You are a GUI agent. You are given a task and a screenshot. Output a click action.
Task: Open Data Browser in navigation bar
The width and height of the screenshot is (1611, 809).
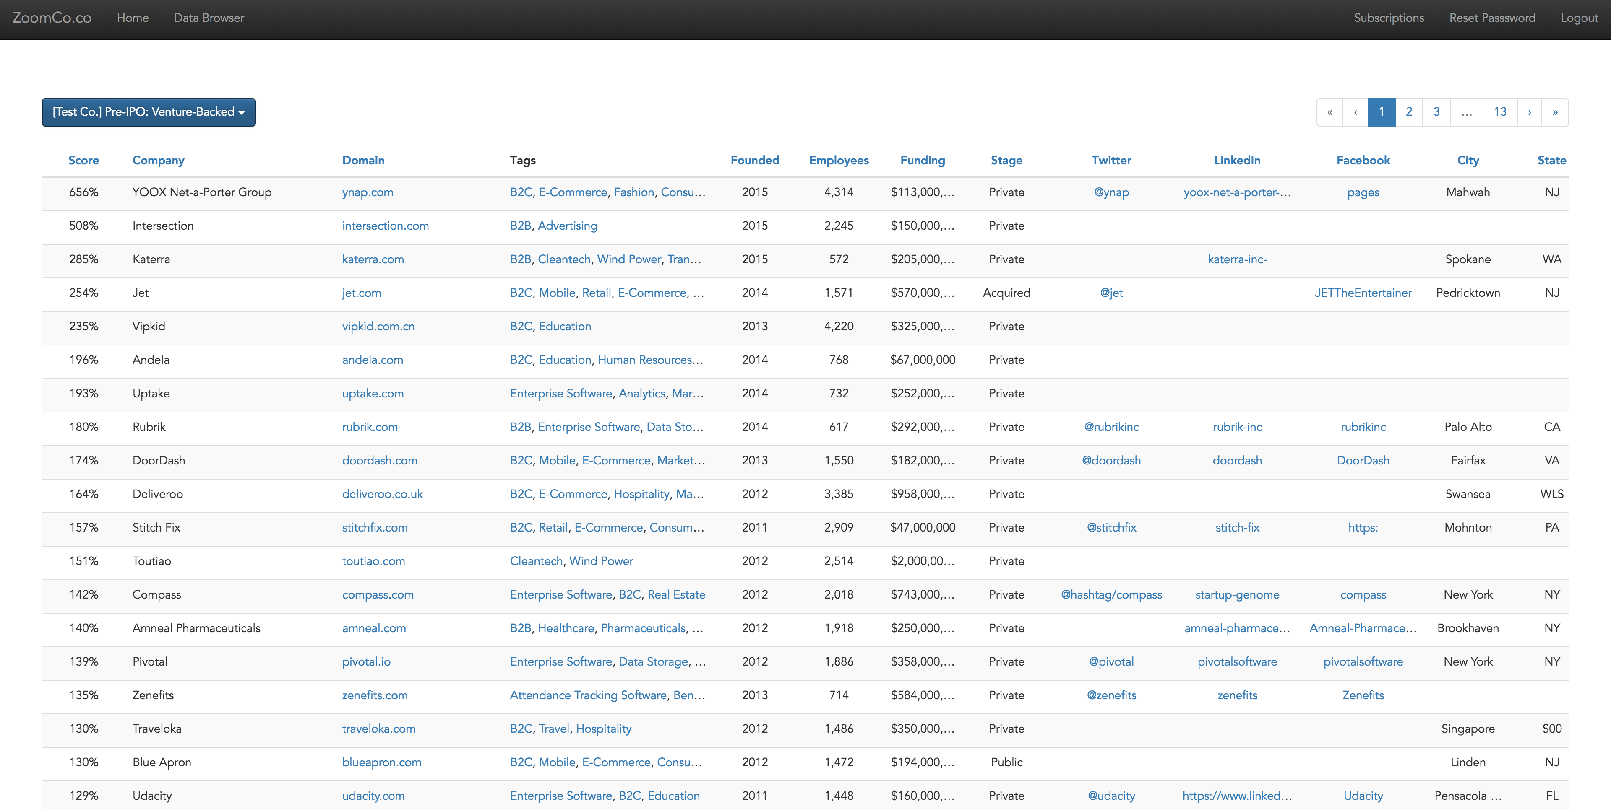click(x=209, y=18)
